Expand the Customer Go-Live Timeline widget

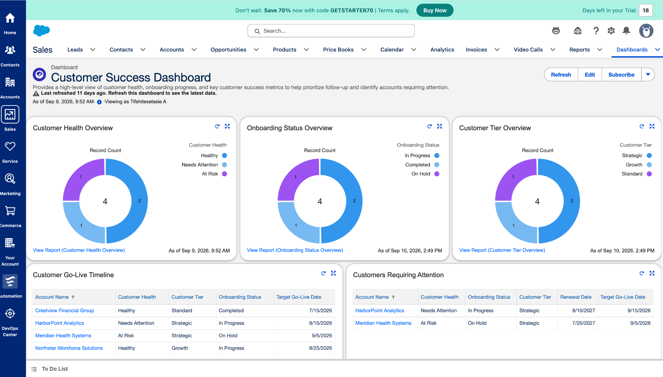tap(333, 273)
